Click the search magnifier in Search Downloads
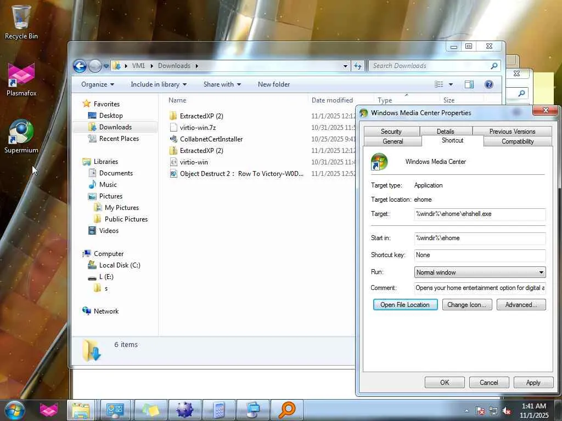562x421 pixels. click(x=494, y=66)
